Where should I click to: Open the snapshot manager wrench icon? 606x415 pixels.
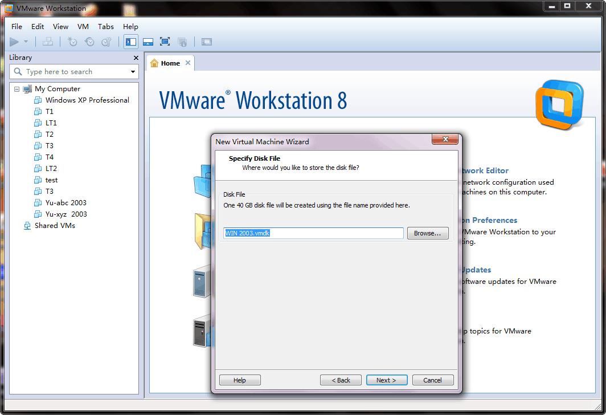coord(107,42)
